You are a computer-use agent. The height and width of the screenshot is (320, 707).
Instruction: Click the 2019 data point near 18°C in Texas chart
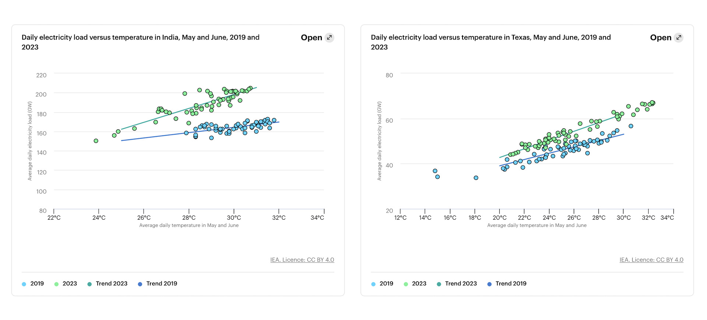pyautogui.click(x=476, y=178)
